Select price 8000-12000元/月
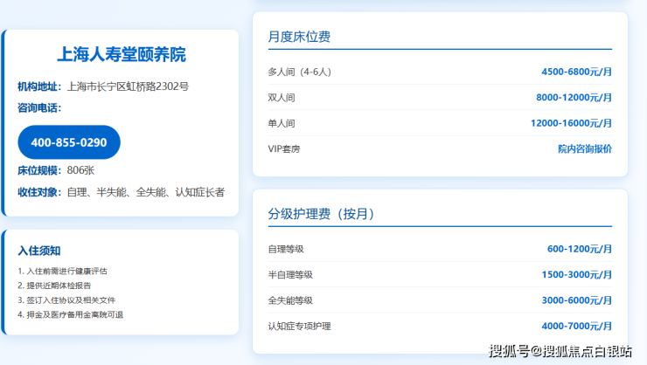Viewport: 647px width, 365px height. [574, 98]
